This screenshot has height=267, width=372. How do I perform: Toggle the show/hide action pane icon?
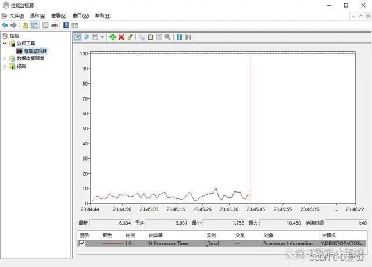[x=75, y=26]
